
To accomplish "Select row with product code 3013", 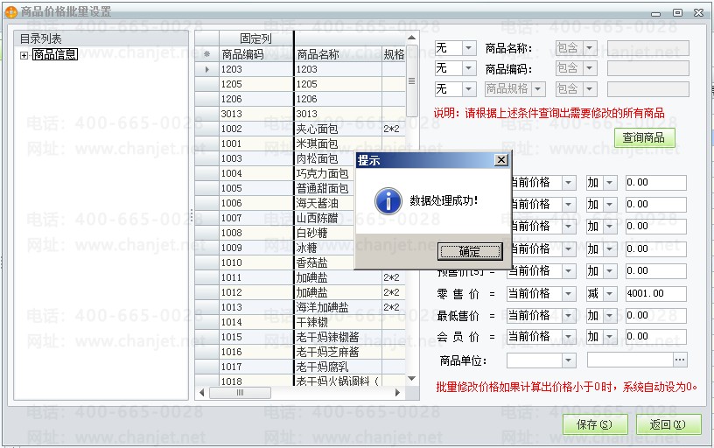I will (255, 114).
